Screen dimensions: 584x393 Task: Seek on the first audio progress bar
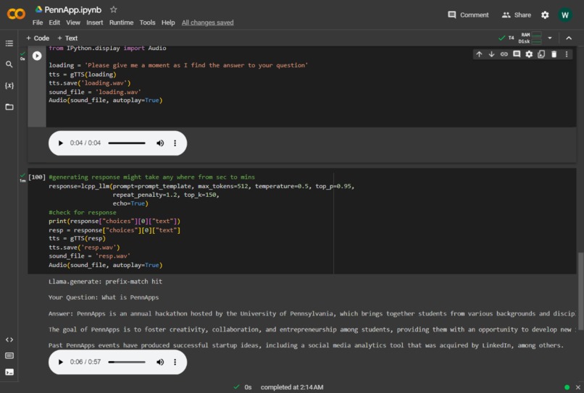coord(127,143)
